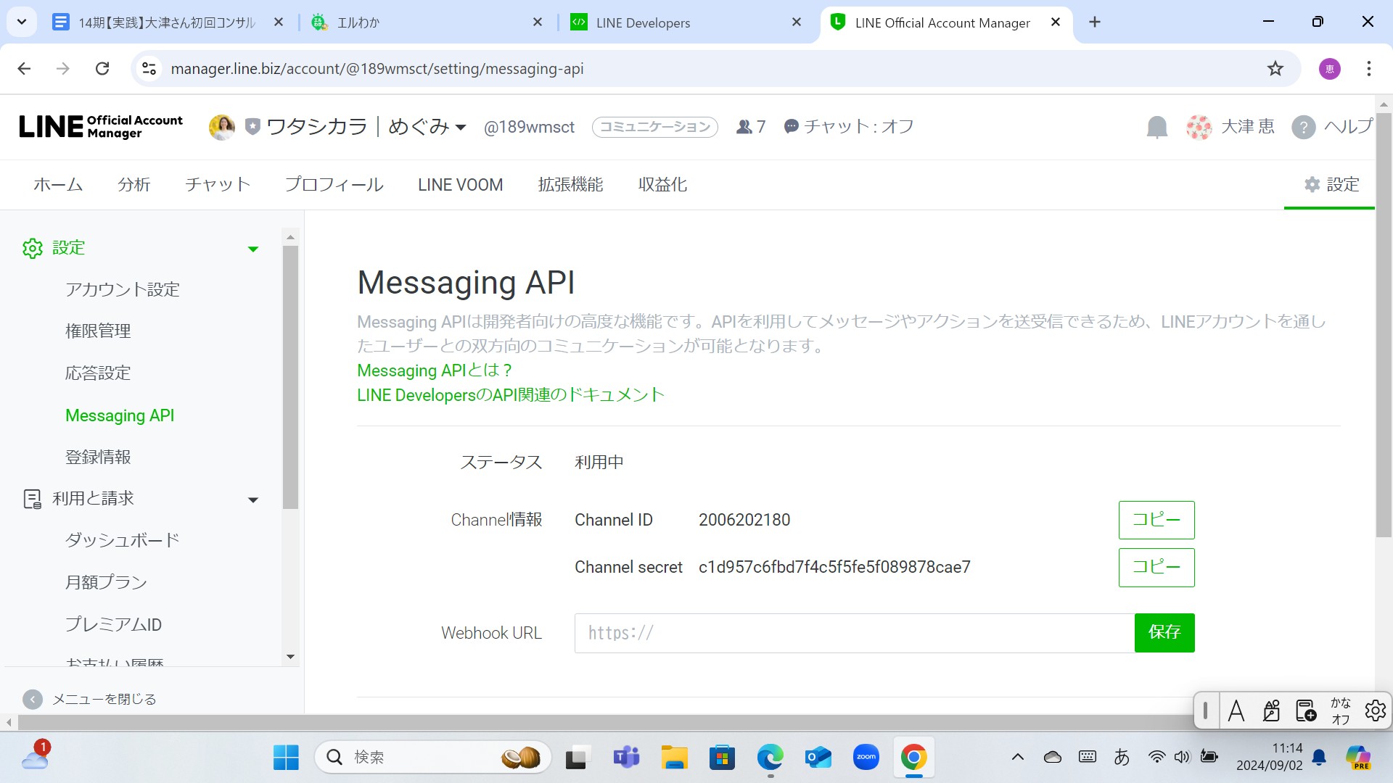Open Microsoft Store from the taskbar

pos(722,758)
